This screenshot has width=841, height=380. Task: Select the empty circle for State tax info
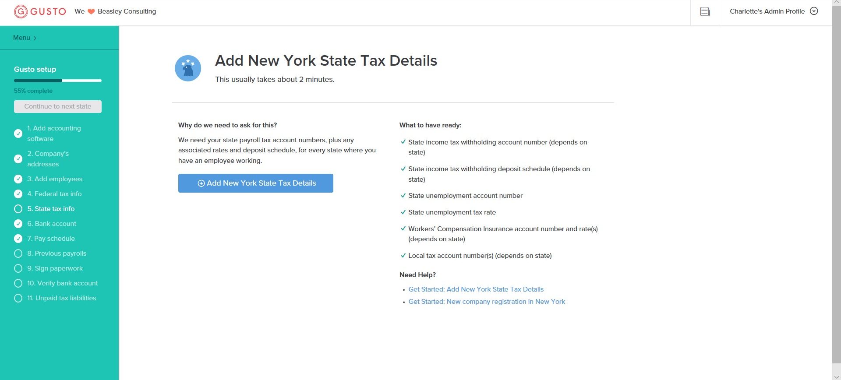[x=18, y=209]
